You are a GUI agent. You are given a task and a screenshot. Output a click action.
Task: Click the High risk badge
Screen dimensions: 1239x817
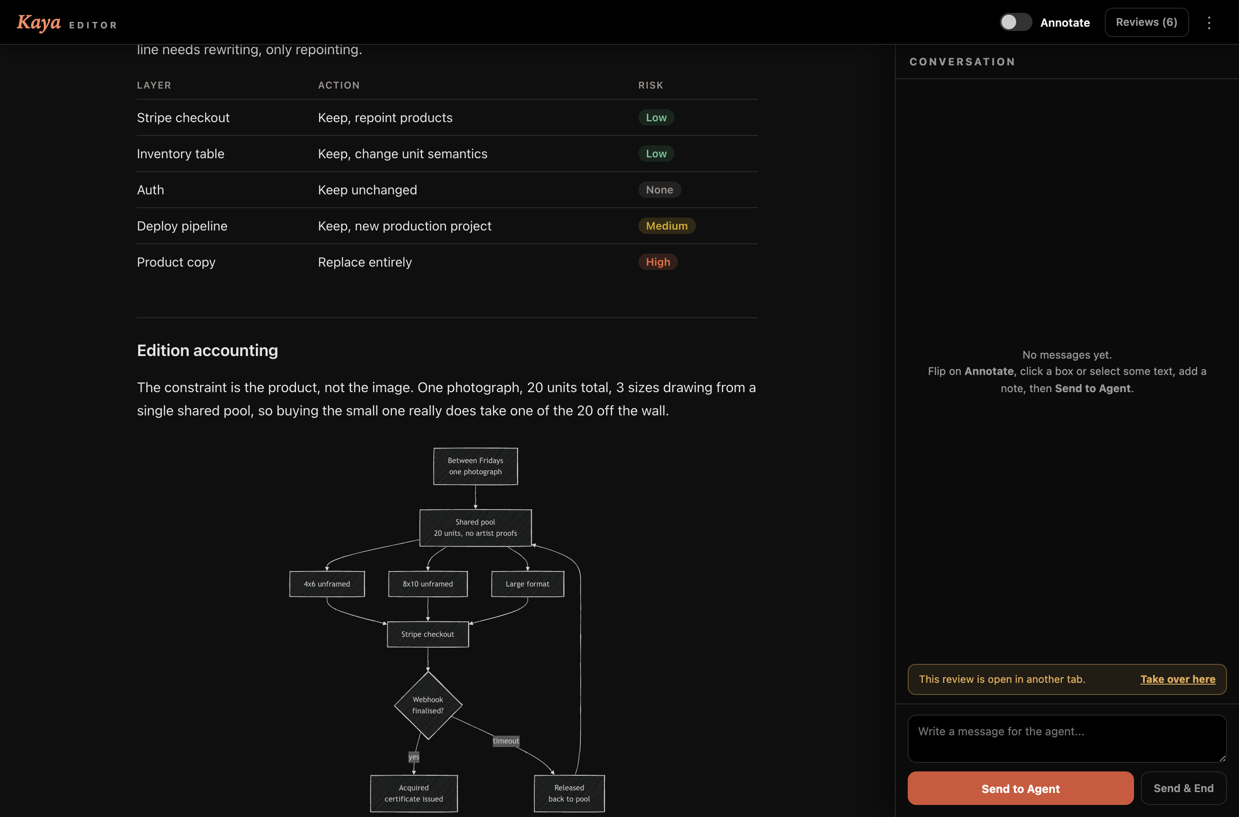658,262
